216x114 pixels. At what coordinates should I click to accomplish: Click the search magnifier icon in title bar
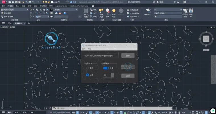coord(154,2)
